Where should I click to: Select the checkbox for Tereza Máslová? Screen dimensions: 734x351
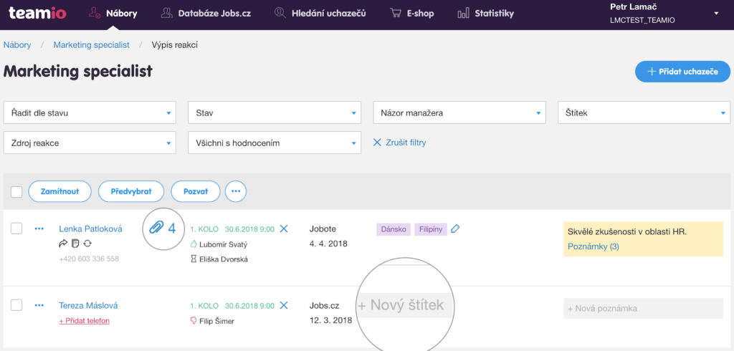pyautogui.click(x=16, y=305)
